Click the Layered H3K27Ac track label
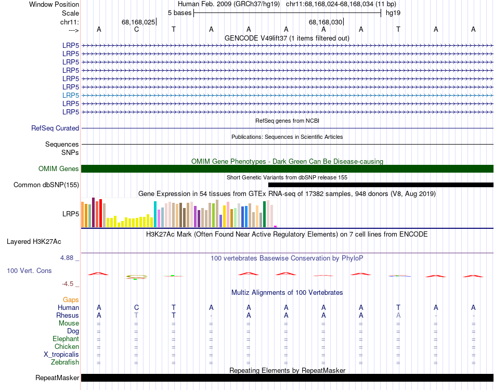 point(34,241)
